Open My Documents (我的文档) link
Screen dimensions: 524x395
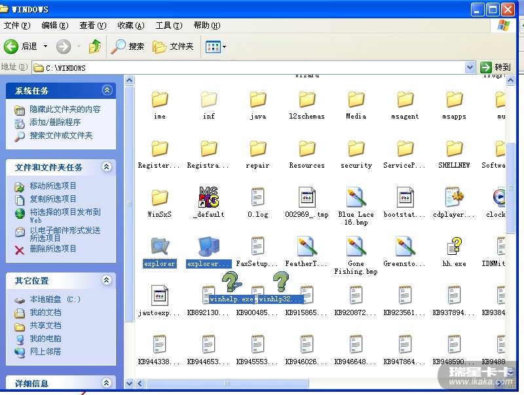point(45,312)
